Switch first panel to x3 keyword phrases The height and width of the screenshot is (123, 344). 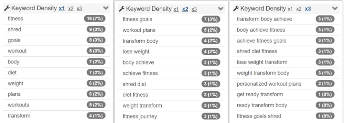[x=79, y=9]
